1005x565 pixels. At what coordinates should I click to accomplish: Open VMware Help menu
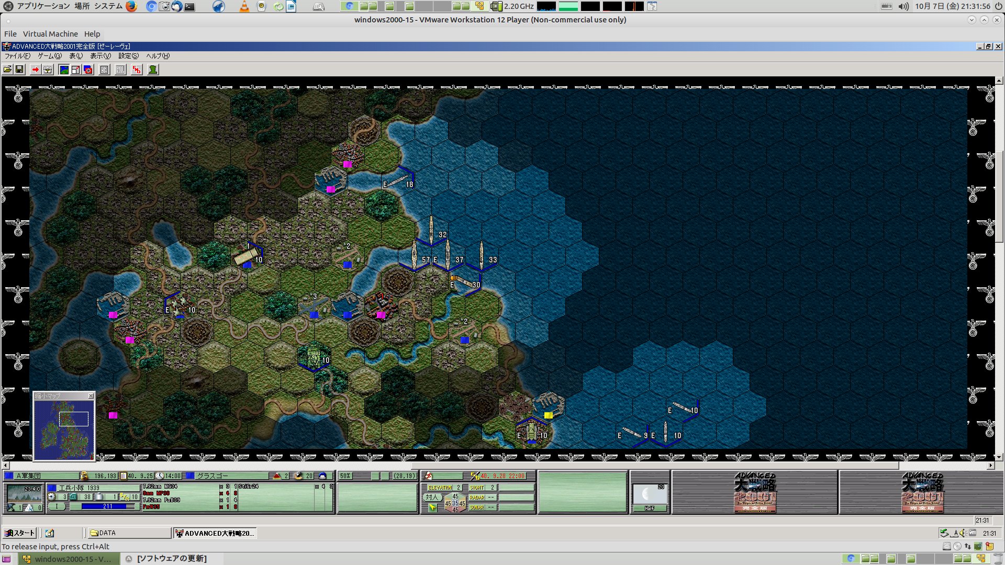click(92, 34)
